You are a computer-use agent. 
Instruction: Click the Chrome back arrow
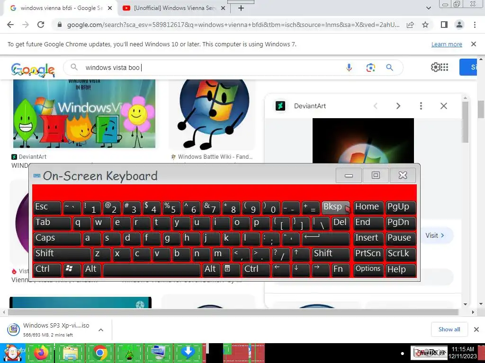[x=10, y=25]
